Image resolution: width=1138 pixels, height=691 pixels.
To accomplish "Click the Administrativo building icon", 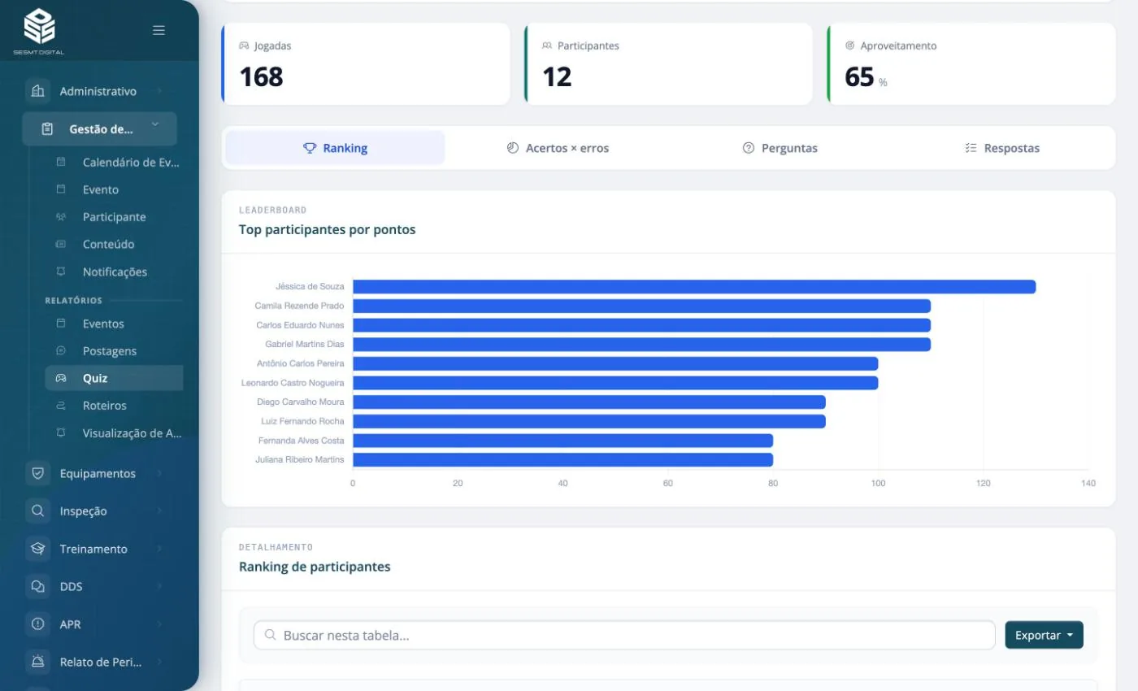I will tap(37, 91).
